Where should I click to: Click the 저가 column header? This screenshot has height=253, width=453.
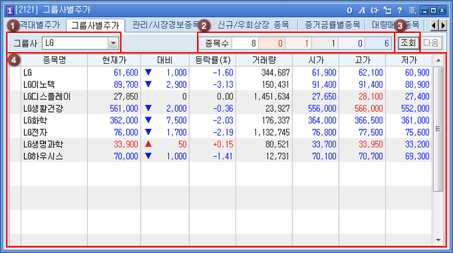(409, 60)
